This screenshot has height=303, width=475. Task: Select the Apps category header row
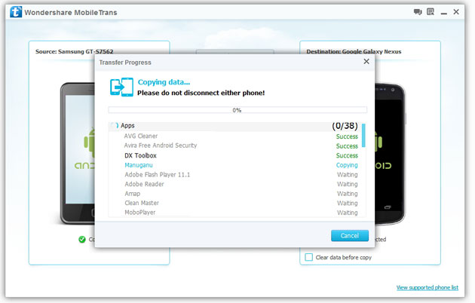(x=234, y=126)
